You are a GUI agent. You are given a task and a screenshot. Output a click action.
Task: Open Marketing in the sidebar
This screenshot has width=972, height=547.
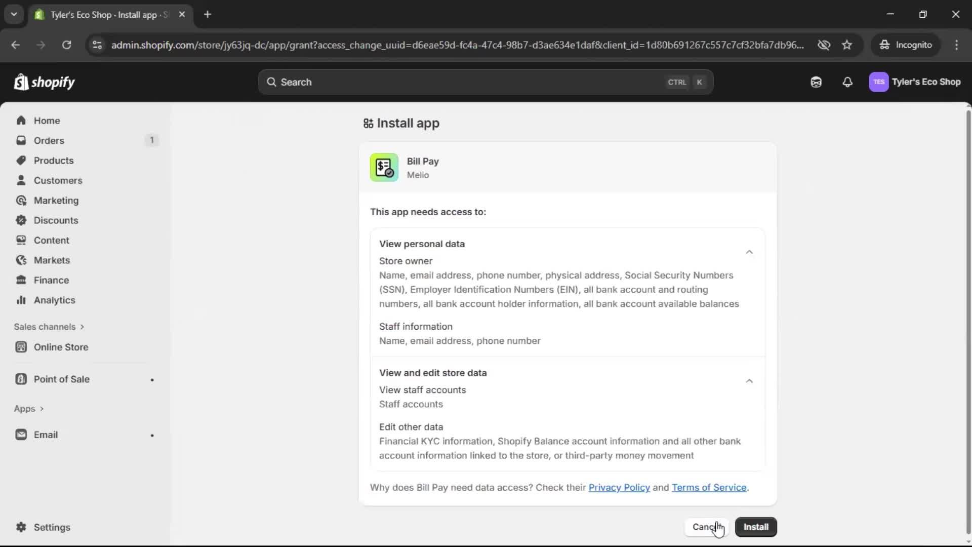click(x=56, y=200)
